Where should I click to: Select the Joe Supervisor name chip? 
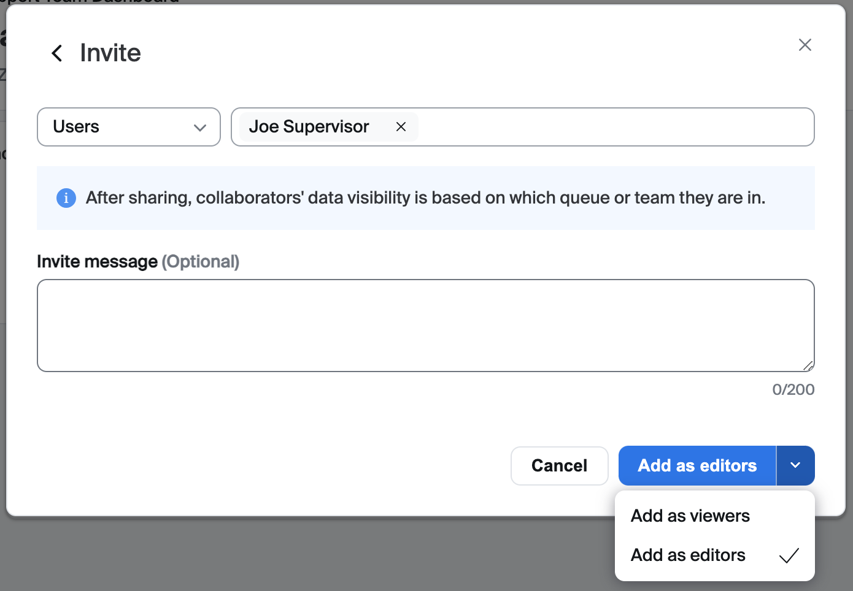[309, 127]
